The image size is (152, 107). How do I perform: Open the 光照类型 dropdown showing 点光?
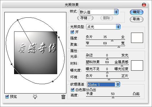tap(103, 27)
